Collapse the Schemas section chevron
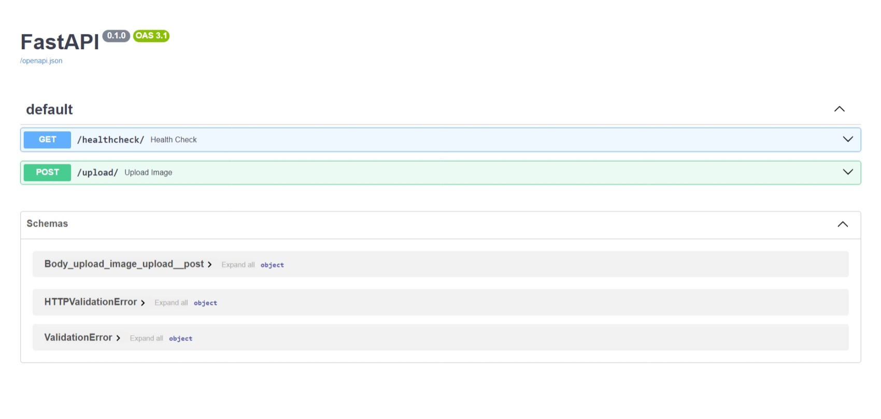Viewport: 881px width, 419px height. tap(843, 224)
